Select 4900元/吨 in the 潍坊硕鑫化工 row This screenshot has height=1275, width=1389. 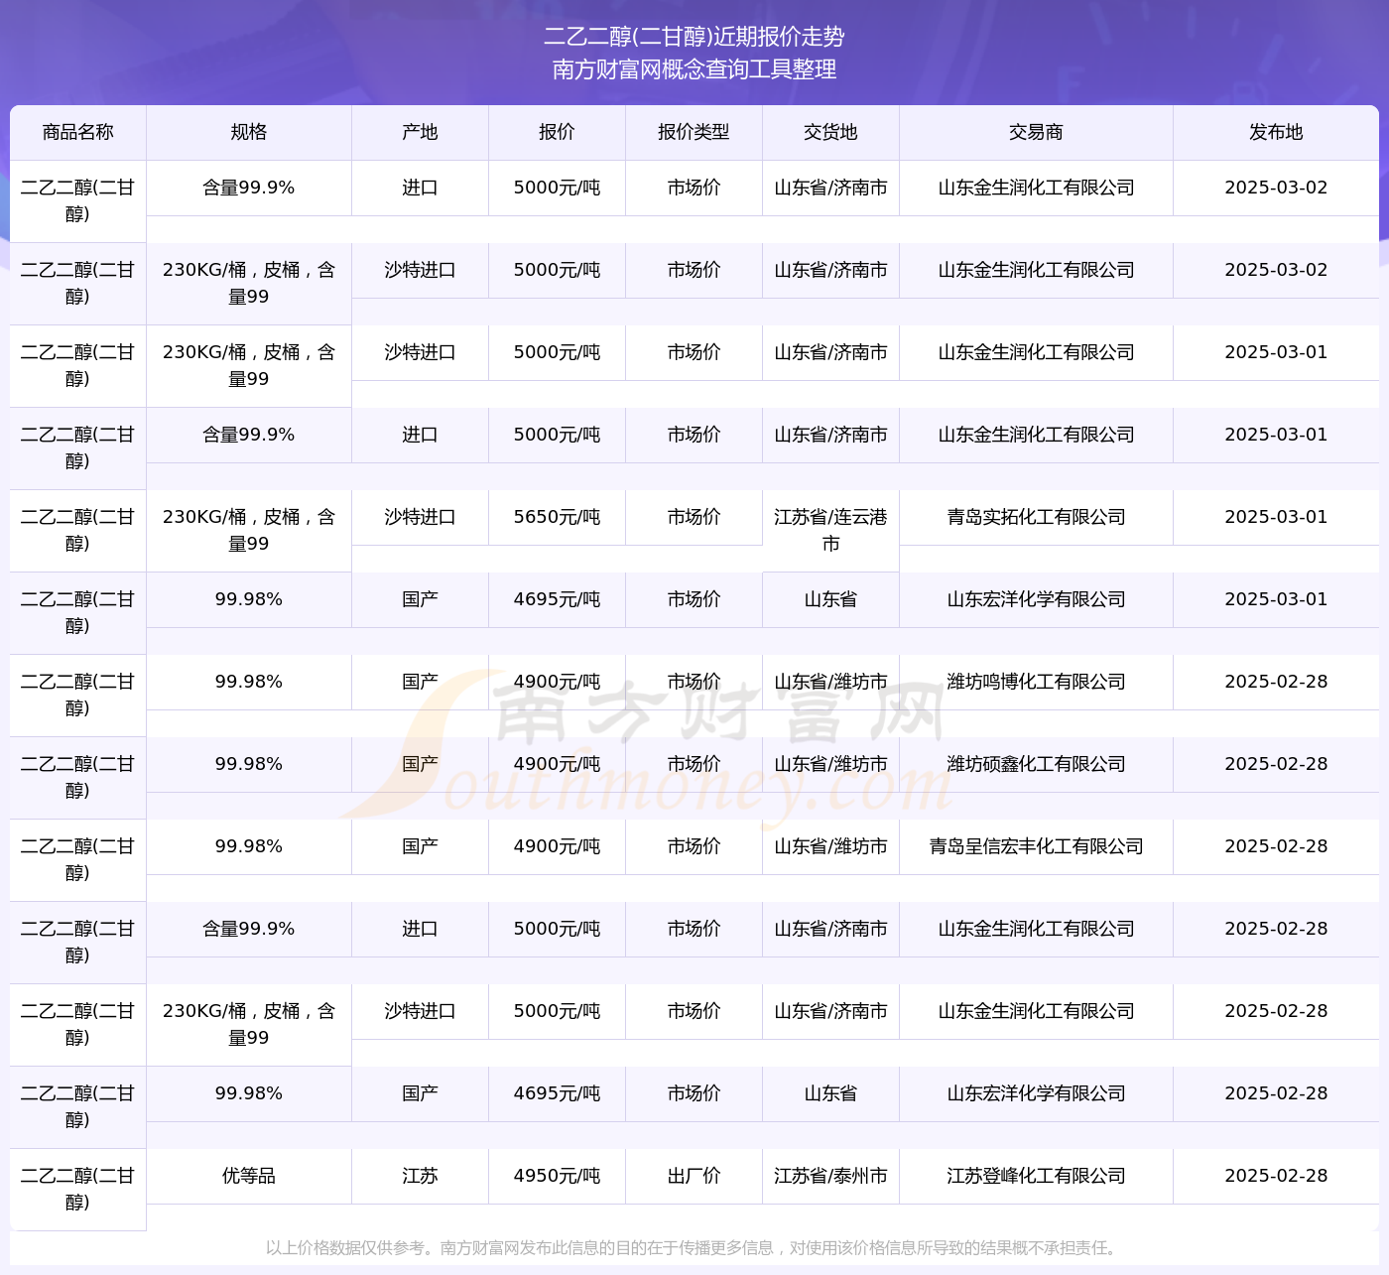tap(557, 764)
